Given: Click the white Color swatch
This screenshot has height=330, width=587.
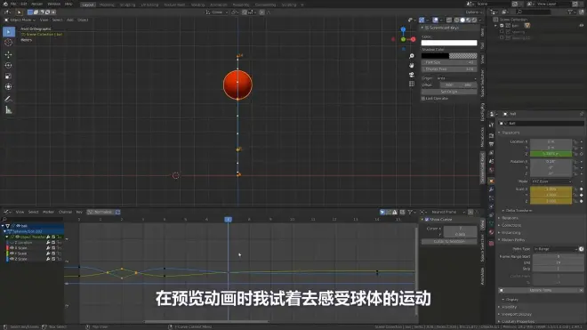Looking at the screenshot, I should [449, 43].
